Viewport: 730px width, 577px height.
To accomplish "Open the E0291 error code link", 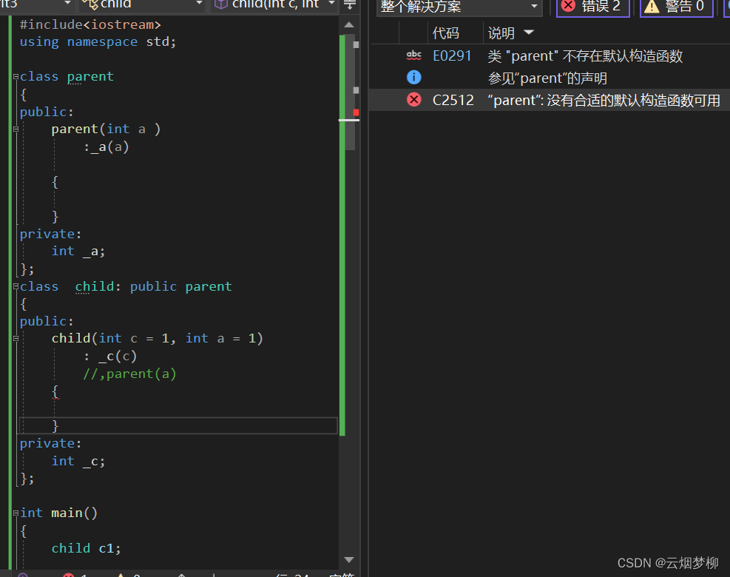I will 452,56.
